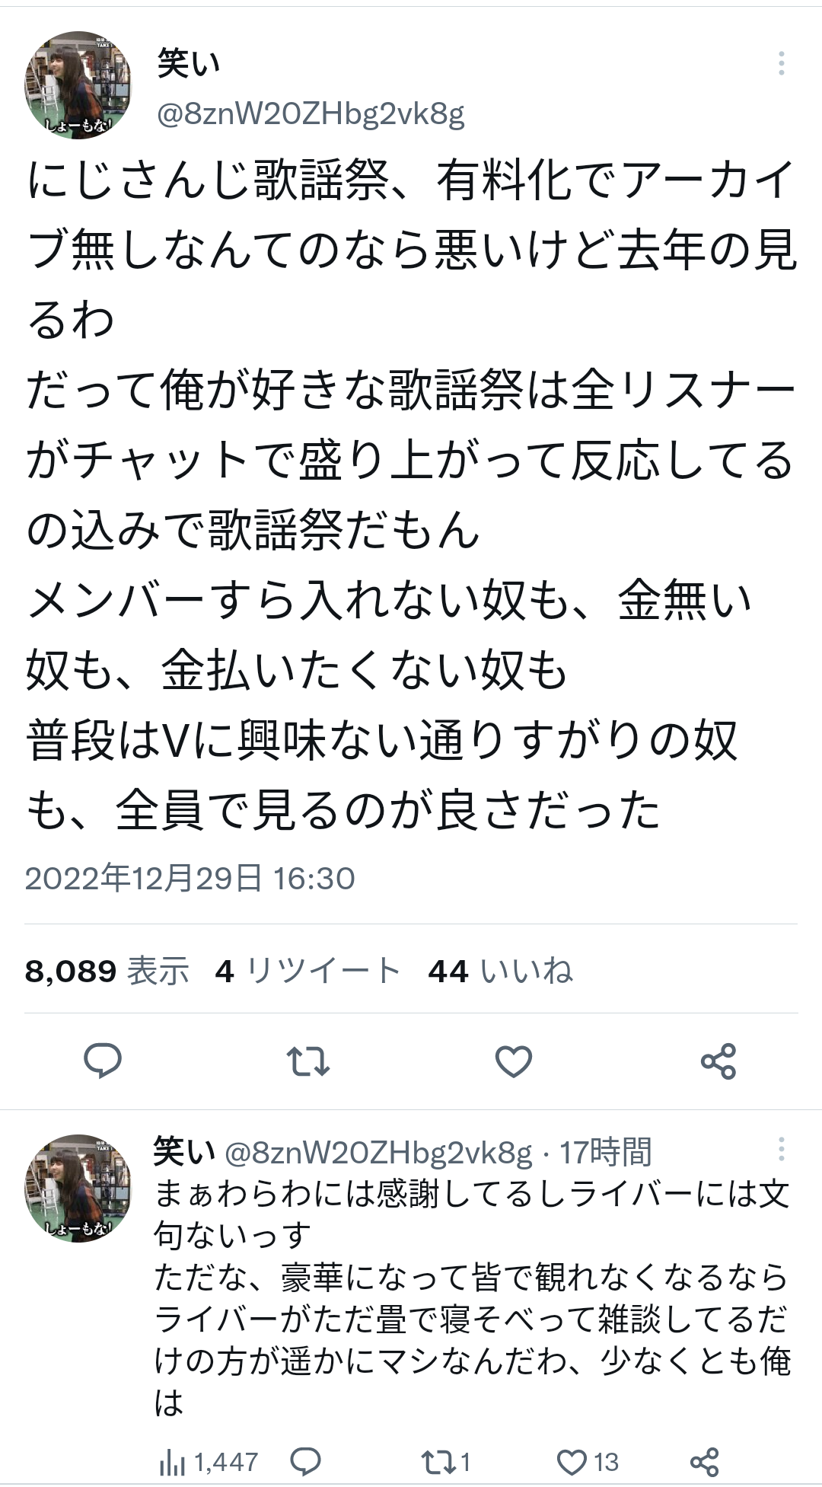Screen dimensions: 822x1487
Task: Open more options on reply tweet
Action: pos(782,1149)
